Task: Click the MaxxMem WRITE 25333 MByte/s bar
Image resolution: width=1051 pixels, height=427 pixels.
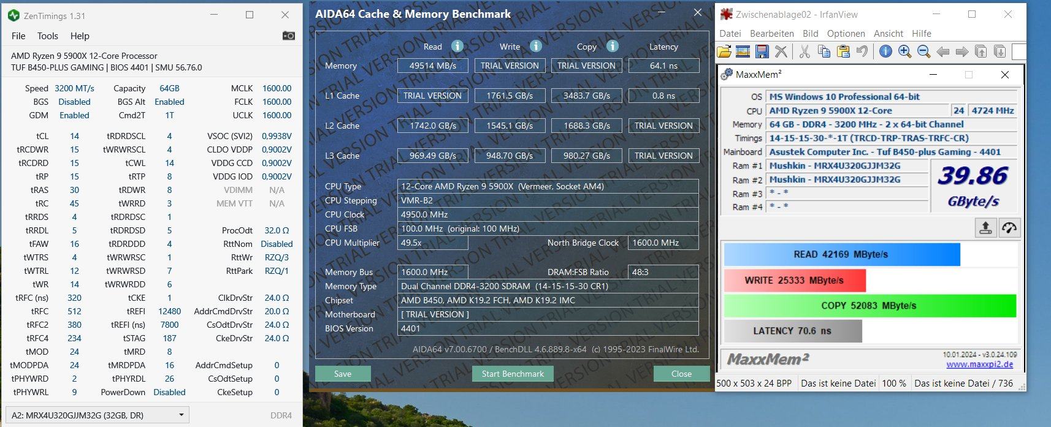Action: [795, 280]
